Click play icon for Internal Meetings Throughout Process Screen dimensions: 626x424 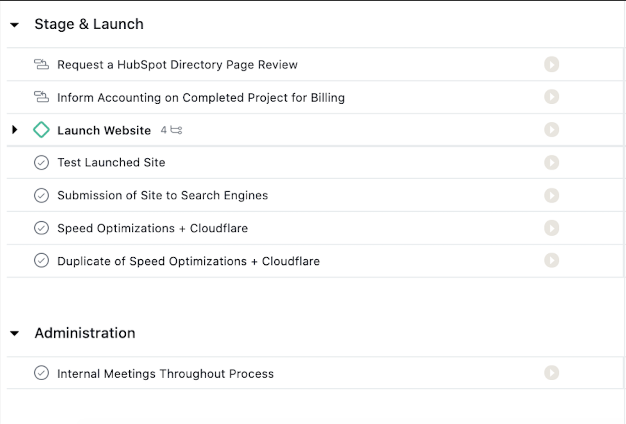click(x=551, y=373)
